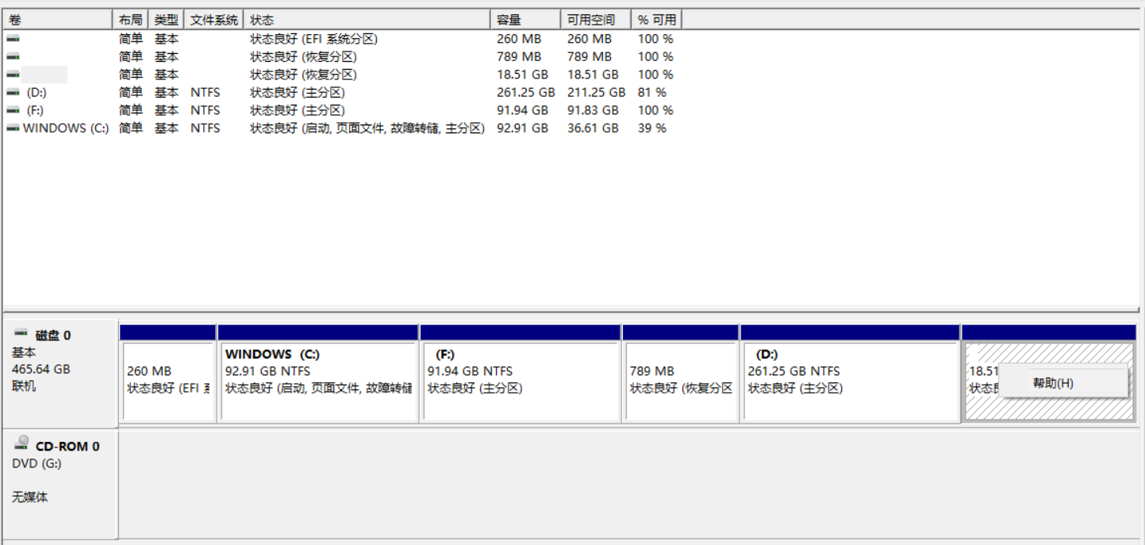Select the (F:) 91.94 GB partition block

[520, 381]
